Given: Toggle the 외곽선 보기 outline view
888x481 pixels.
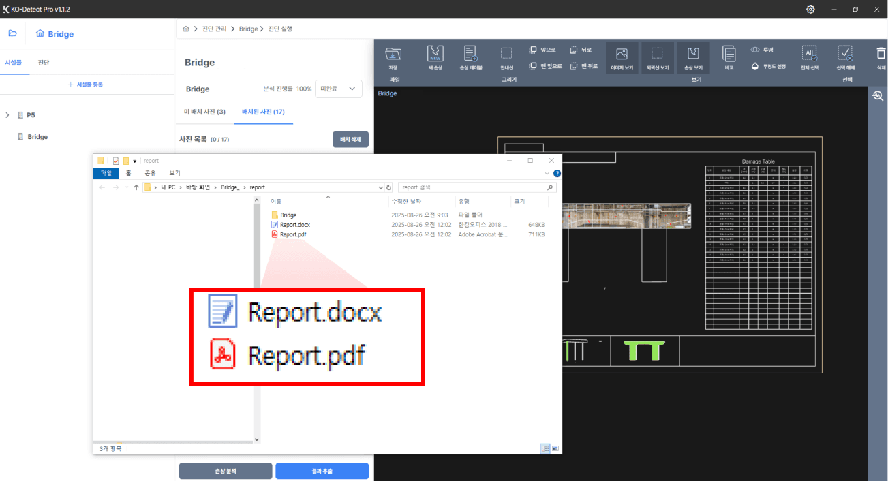Looking at the screenshot, I should 657,55.
